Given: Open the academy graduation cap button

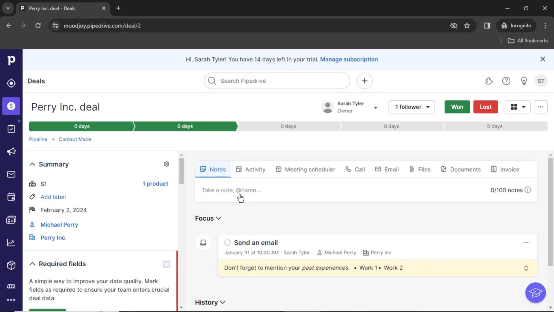Looking at the screenshot, I should click(x=536, y=293).
